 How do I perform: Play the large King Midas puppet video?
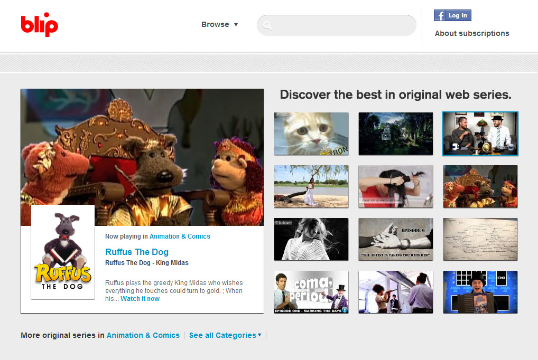[142, 153]
